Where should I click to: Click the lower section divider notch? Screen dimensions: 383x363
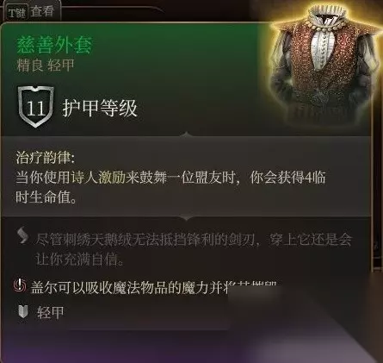coord(186,218)
